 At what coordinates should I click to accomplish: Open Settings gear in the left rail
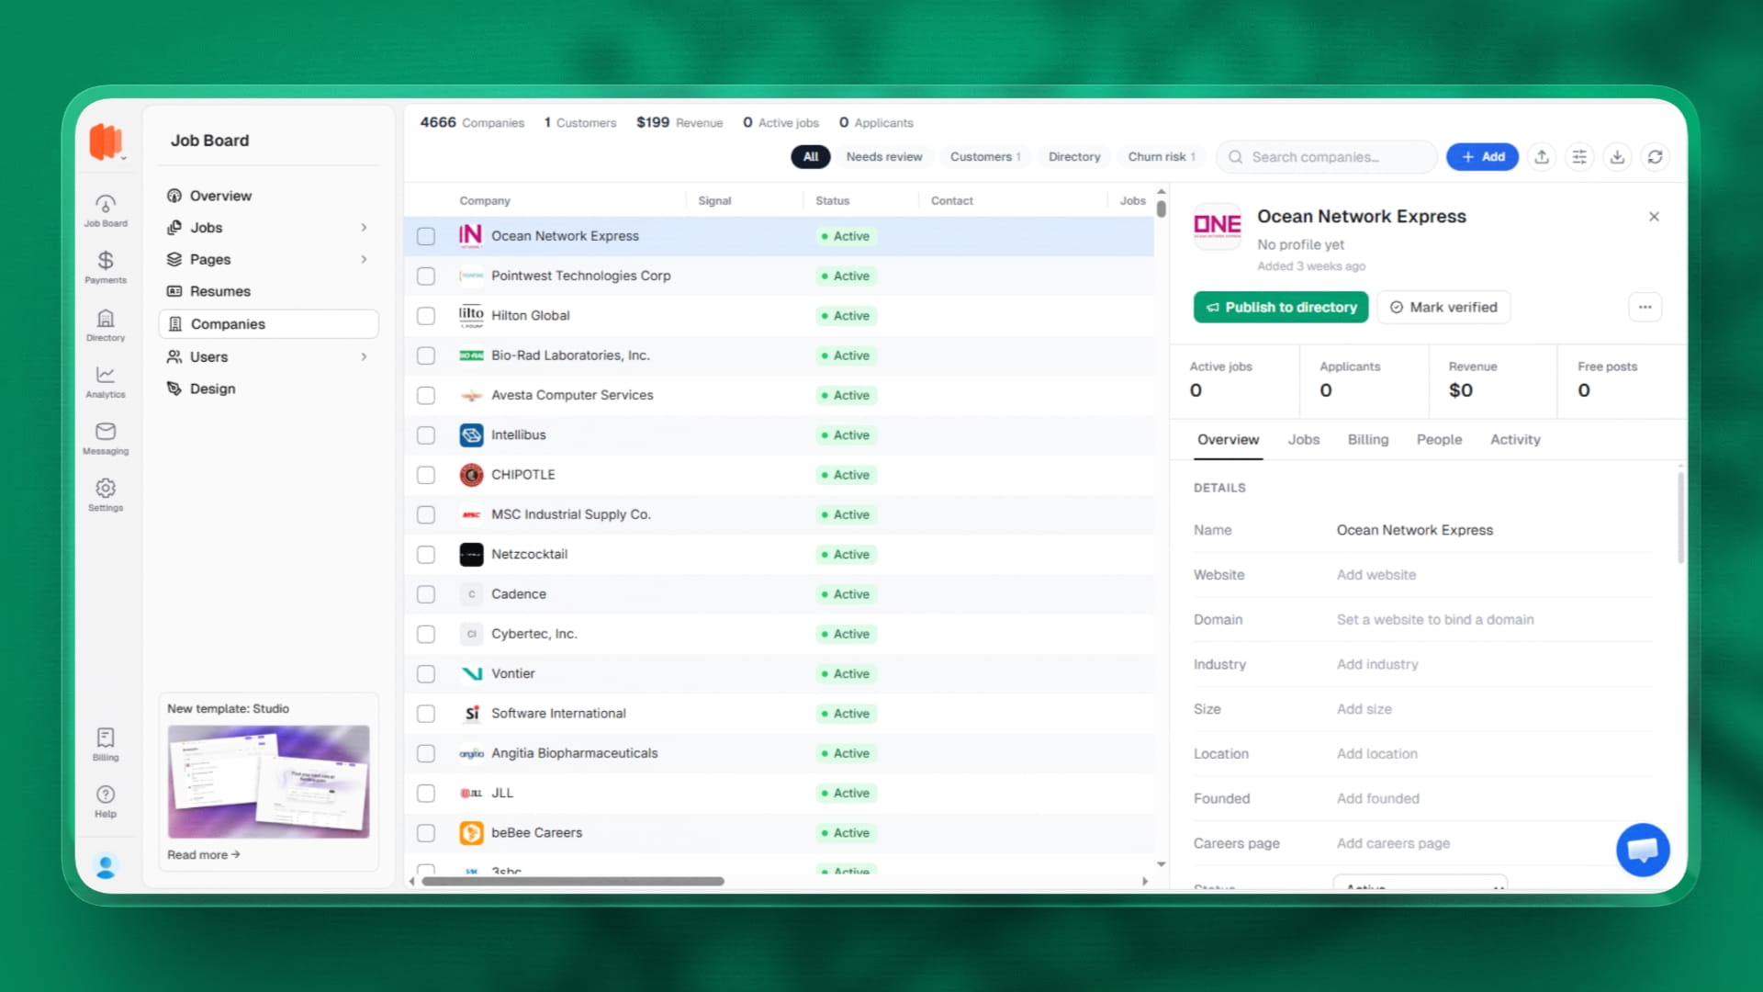[x=106, y=495]
